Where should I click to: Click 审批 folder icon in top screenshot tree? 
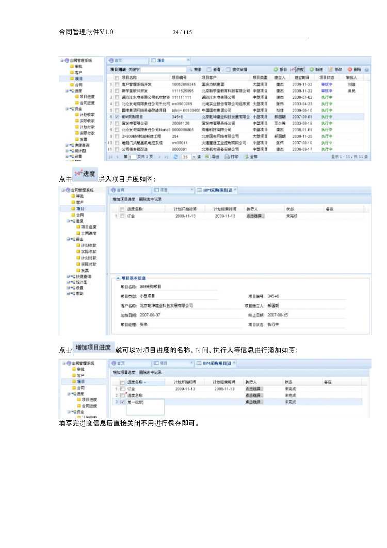coord(72,66)
